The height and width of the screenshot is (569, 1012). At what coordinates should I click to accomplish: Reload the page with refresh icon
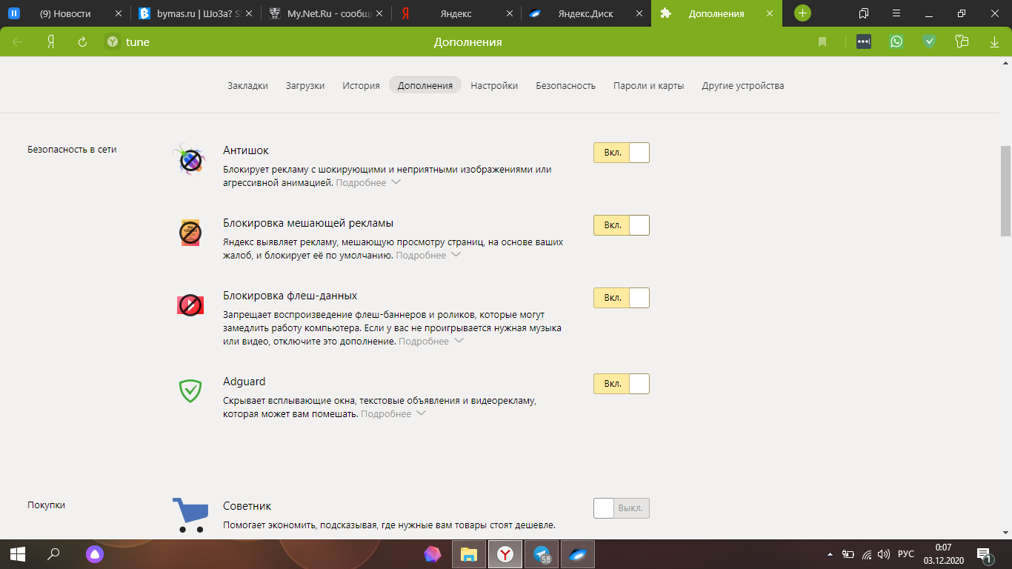(x=83, y=42)
